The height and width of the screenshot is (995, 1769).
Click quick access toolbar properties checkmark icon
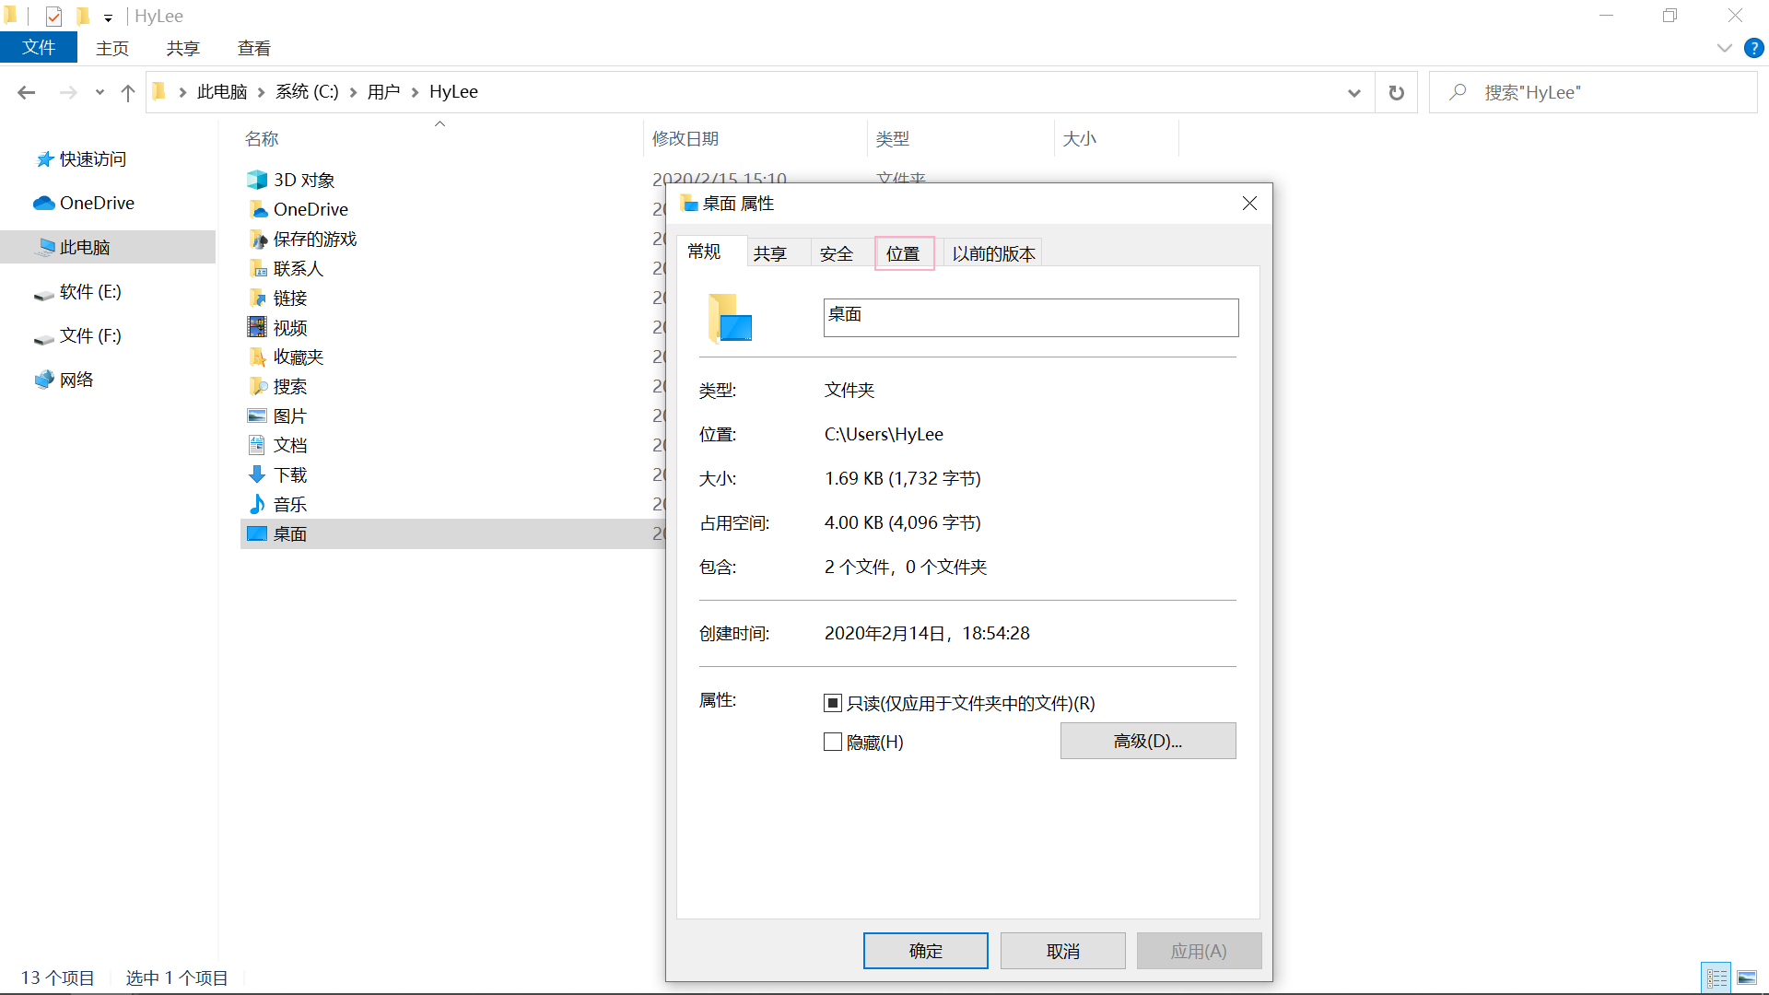tap(53, 16)
